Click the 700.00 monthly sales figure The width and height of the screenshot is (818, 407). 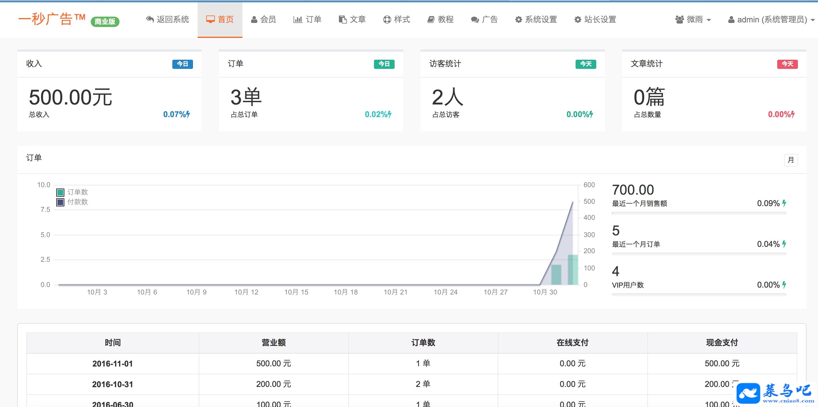click(633, 190)
